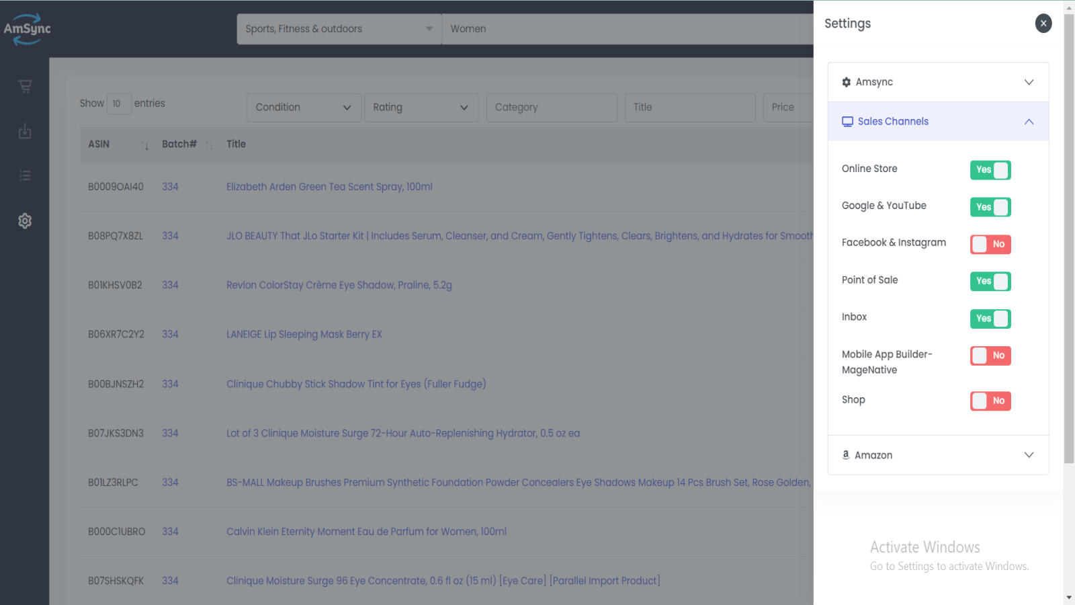Click the scrollbar down arrow
This screenshot has width=1075, height=605.
pos(1069,598)
